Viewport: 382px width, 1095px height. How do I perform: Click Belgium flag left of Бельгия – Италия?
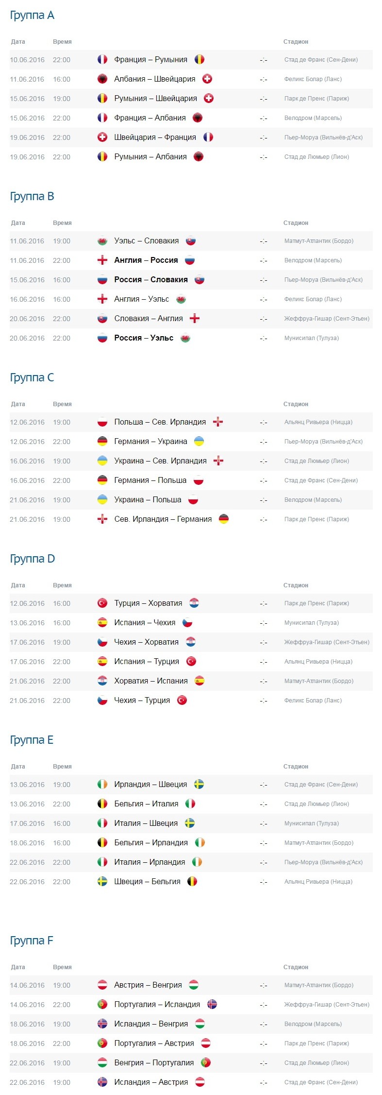click(x=102, y=804)
